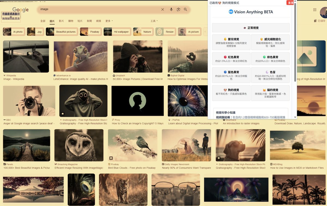Select the 正常視覺 normal vision mode
Image resolution: width=327 pixels, height=206 pixels.
251,28
